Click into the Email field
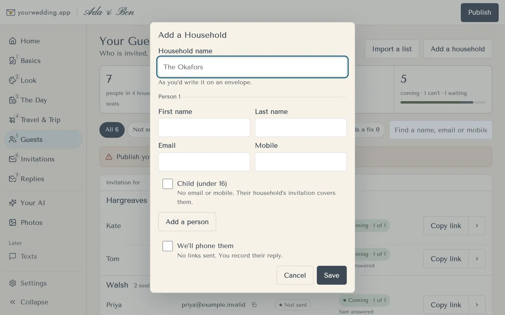505x315 pixels. pos(204,162)
